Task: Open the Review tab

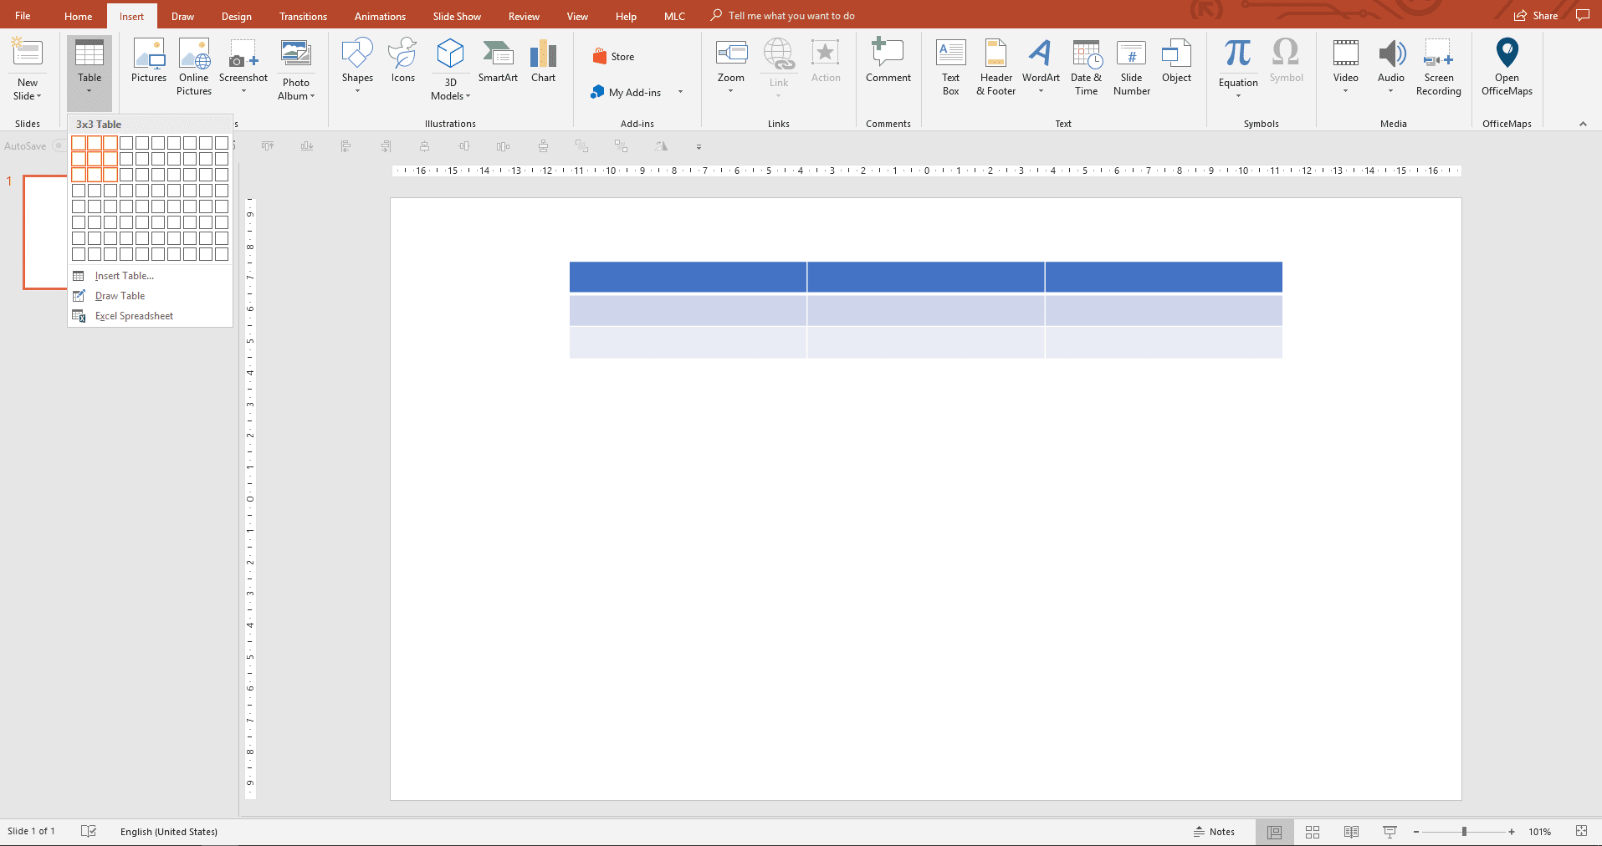Action: (x=523, y=15)
